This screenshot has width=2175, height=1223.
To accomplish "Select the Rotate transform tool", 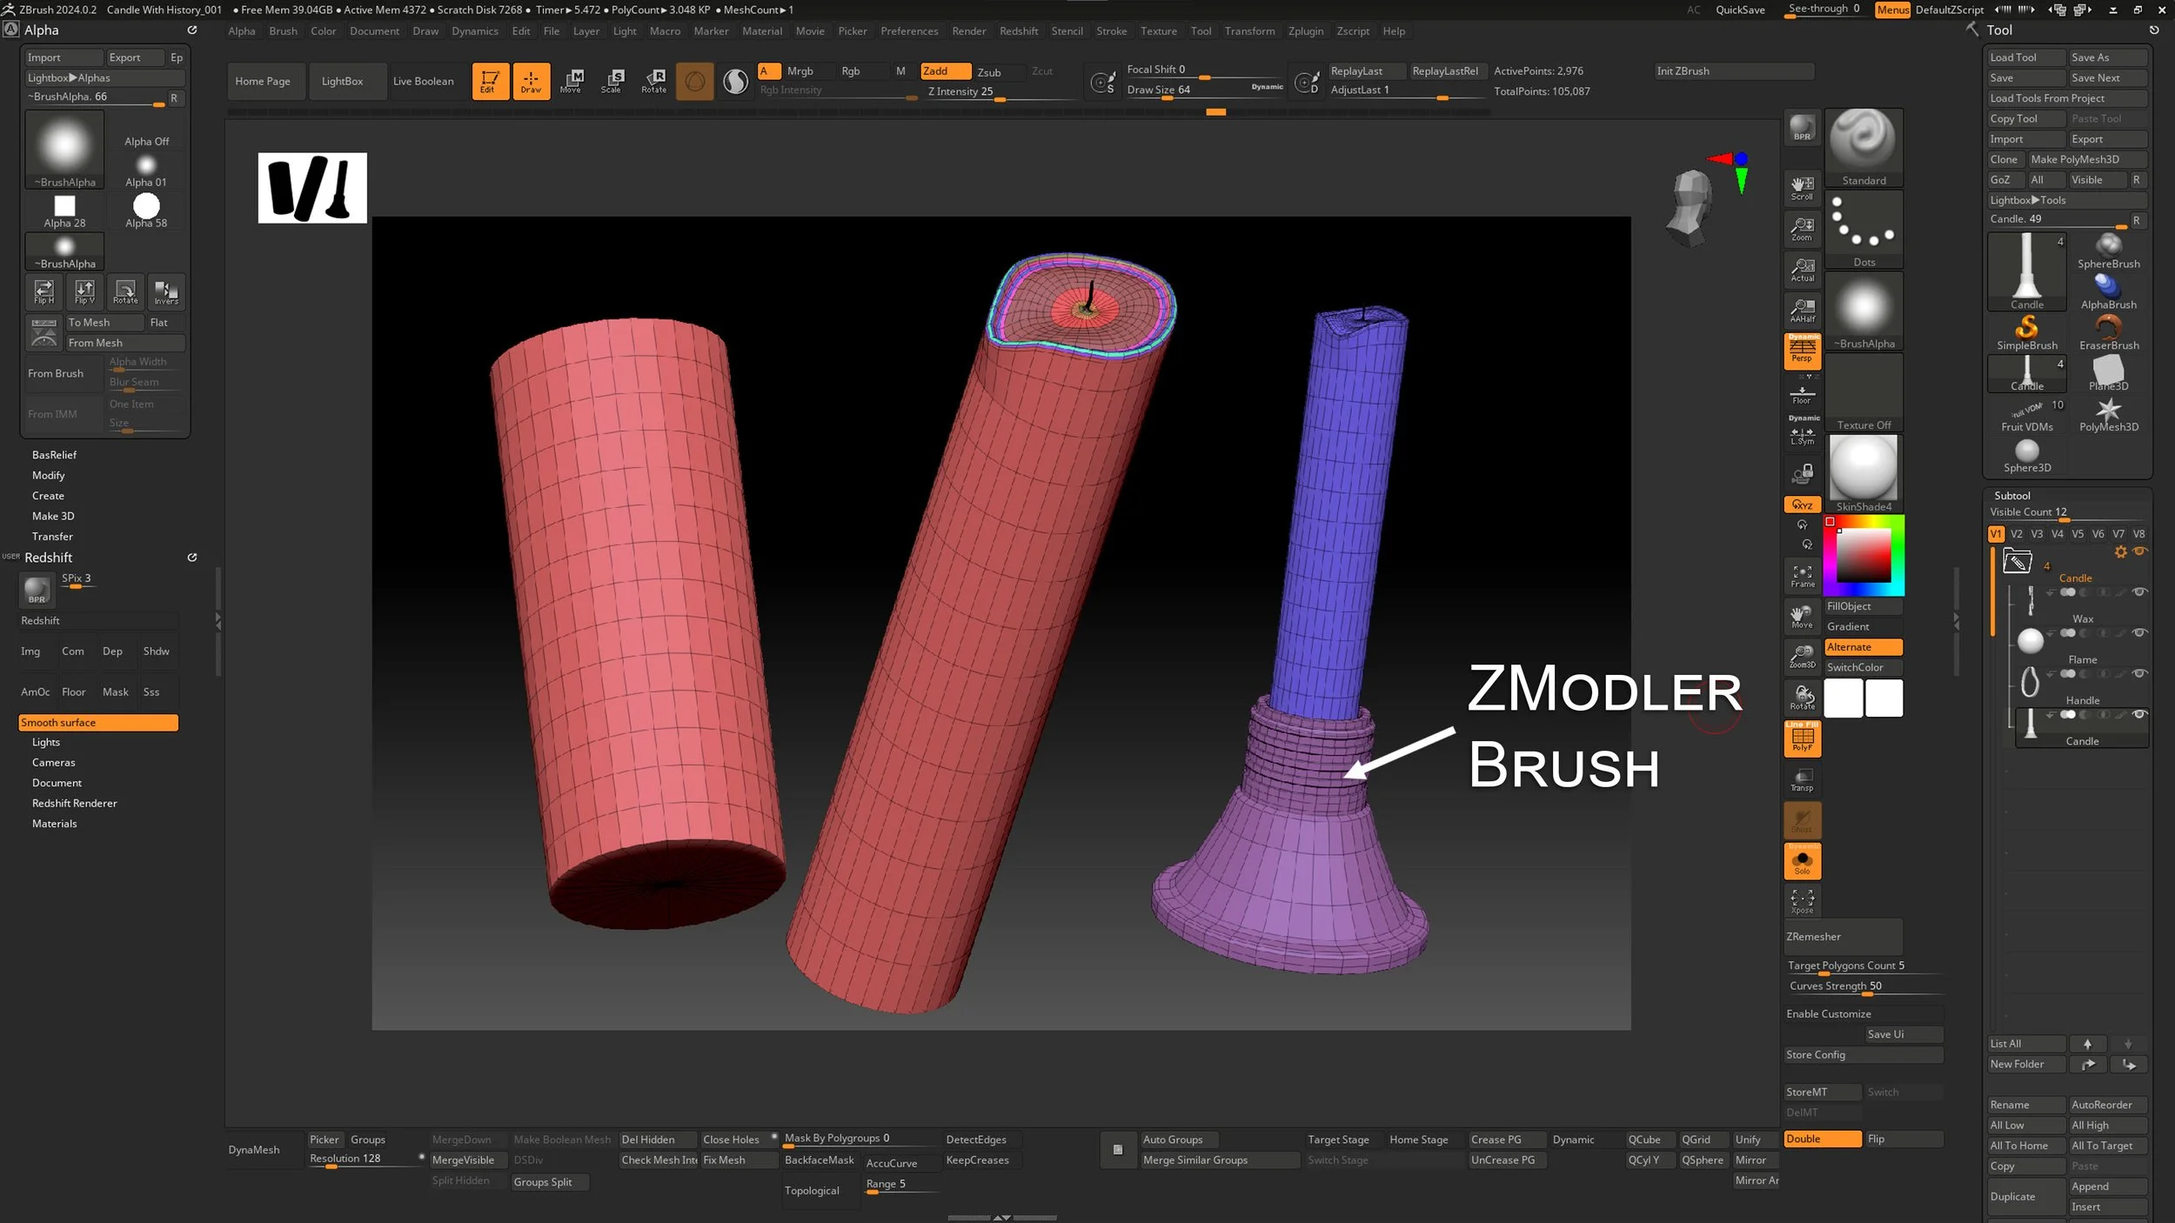I will click(653, 81).
